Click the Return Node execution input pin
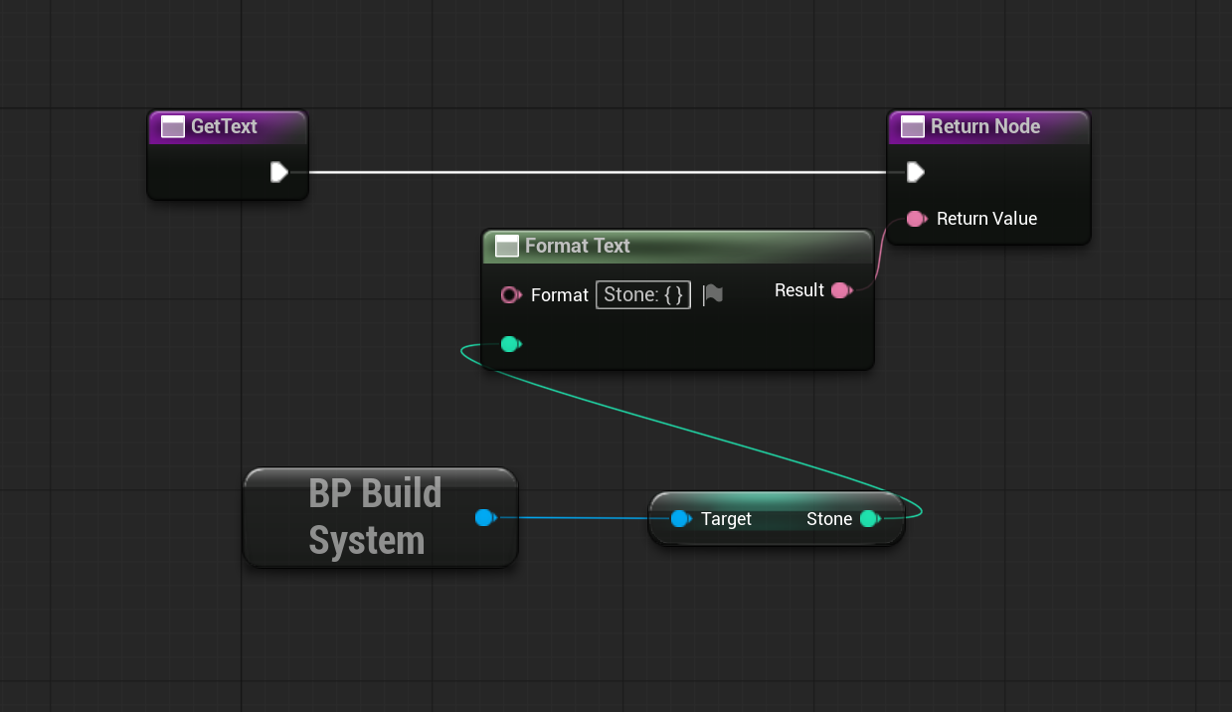 [916, 173]
